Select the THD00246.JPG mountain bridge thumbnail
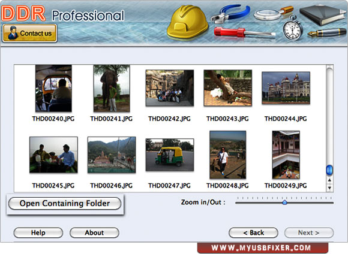The width and height of the screenshot is (348, 254). [112, 155]
